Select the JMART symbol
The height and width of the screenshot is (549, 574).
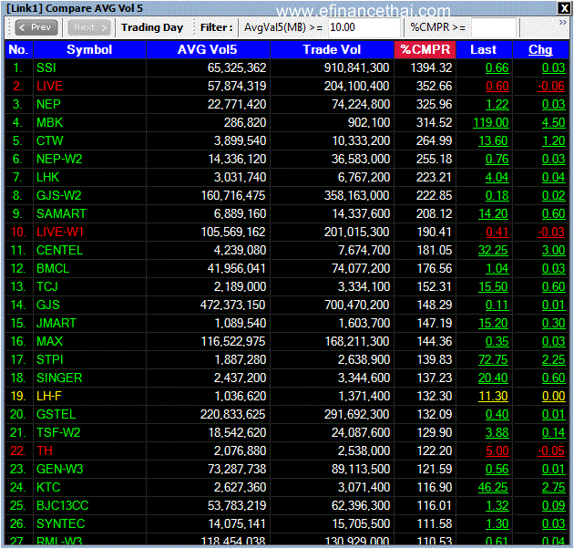point(56,323)
